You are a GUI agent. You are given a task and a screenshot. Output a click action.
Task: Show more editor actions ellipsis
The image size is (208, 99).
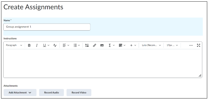[x=191, y=45]
